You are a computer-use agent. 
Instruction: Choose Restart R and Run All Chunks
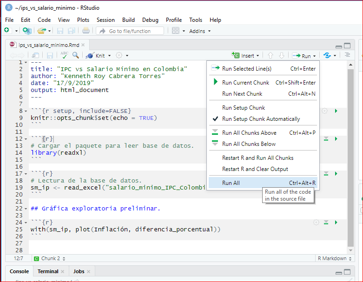pos(263,158)
